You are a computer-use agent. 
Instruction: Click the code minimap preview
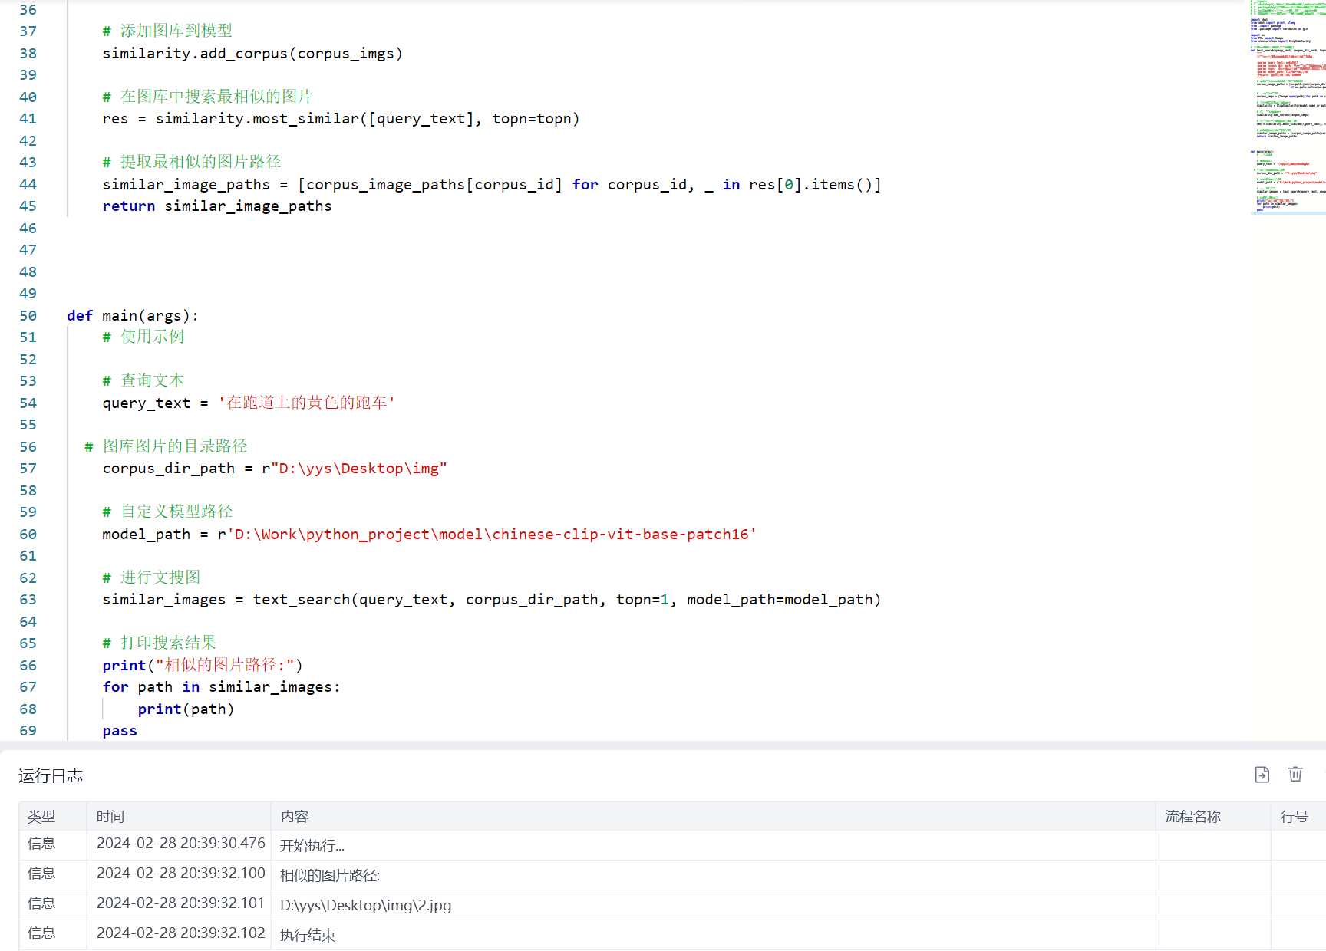1287,107
